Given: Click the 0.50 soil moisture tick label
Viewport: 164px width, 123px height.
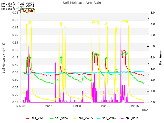Looking at the screenshot, I should [x=15, y=50].
